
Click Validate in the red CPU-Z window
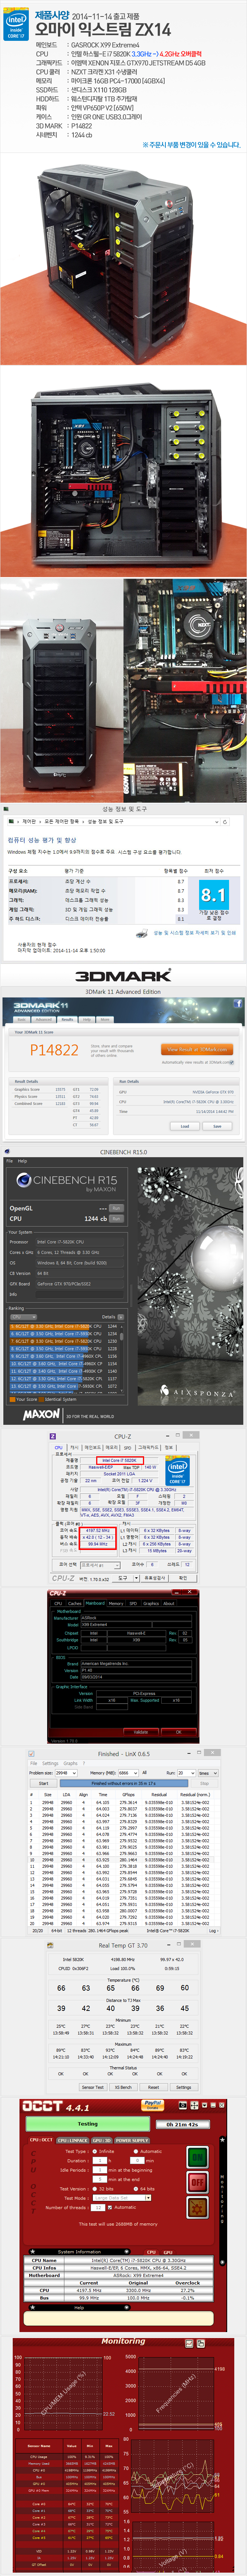pyautogui.click(x=142, y=1732)
